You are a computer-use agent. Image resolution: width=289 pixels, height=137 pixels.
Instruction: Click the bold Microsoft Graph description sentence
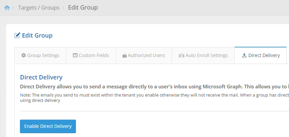(x=154, y=87)
